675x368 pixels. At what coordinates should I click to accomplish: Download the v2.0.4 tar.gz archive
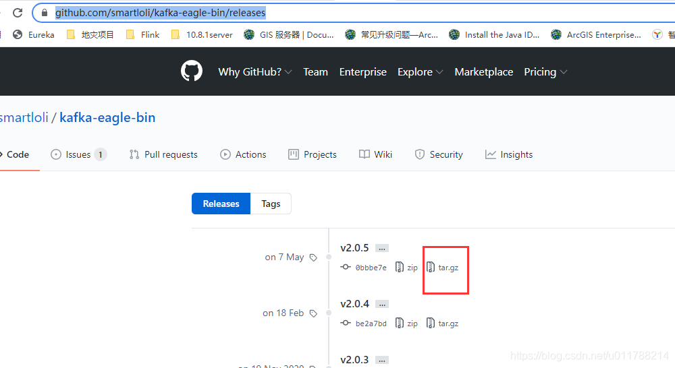442,324
